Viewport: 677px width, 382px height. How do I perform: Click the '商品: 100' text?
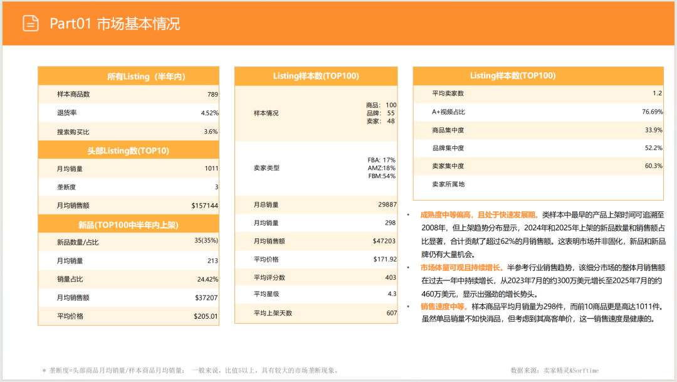pyautogui.click(x=381, y=105)
